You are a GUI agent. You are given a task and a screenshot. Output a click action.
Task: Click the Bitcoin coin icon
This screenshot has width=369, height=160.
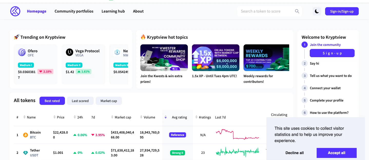point(25,135)
